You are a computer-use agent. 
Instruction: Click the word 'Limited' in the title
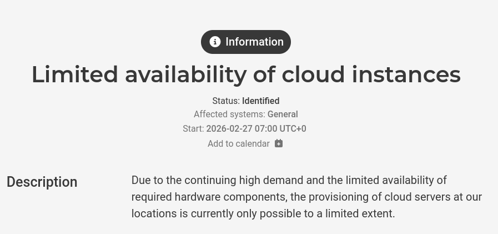[x=74, y=74]
